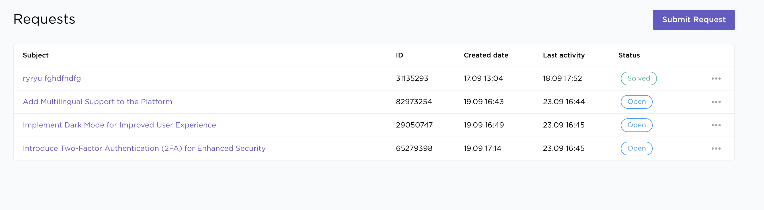This screenshot has width=764, height=210.
Task: Open more options for Dark Mode request
Action: (716, 125)
